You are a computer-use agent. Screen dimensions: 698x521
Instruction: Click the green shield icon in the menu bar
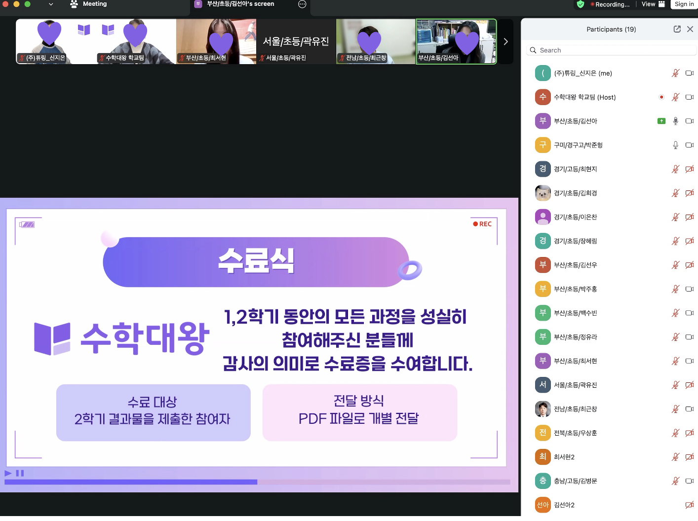coord(581,4)
